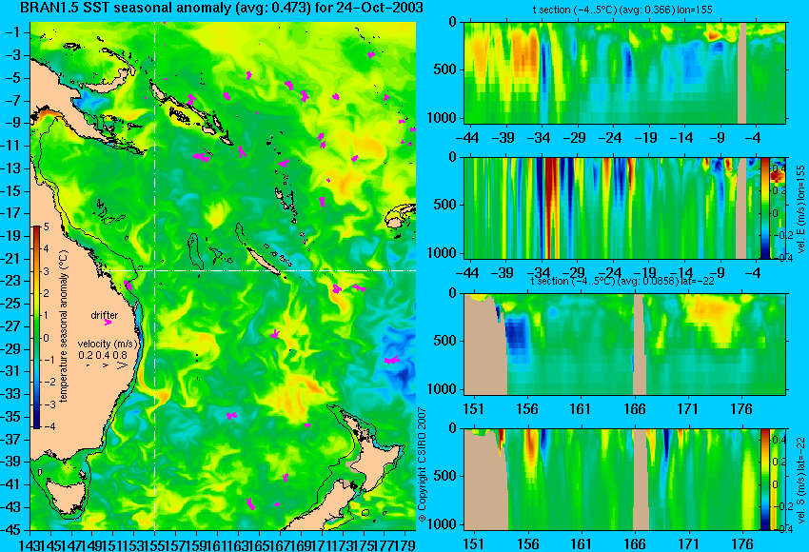Click the temperature seasonal anomaly color bar
The height and width of the screenshot is (552, 809).
coord(37,327)
